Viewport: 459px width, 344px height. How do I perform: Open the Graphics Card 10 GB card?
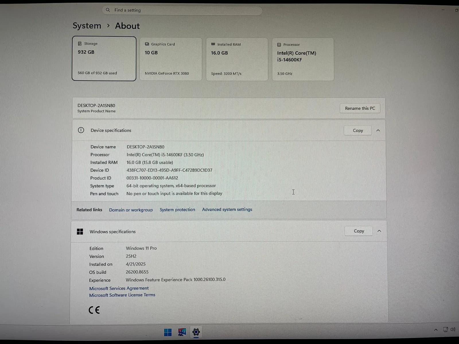pos(171,59)
